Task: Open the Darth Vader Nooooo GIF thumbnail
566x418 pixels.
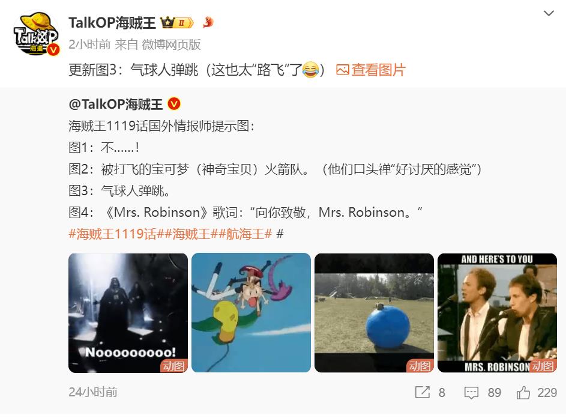Action: 128,313
